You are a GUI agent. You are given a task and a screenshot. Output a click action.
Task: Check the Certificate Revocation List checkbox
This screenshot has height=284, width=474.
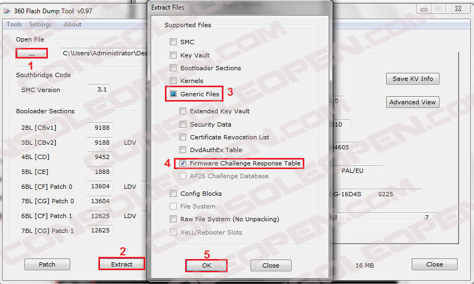tap(182, 137)
